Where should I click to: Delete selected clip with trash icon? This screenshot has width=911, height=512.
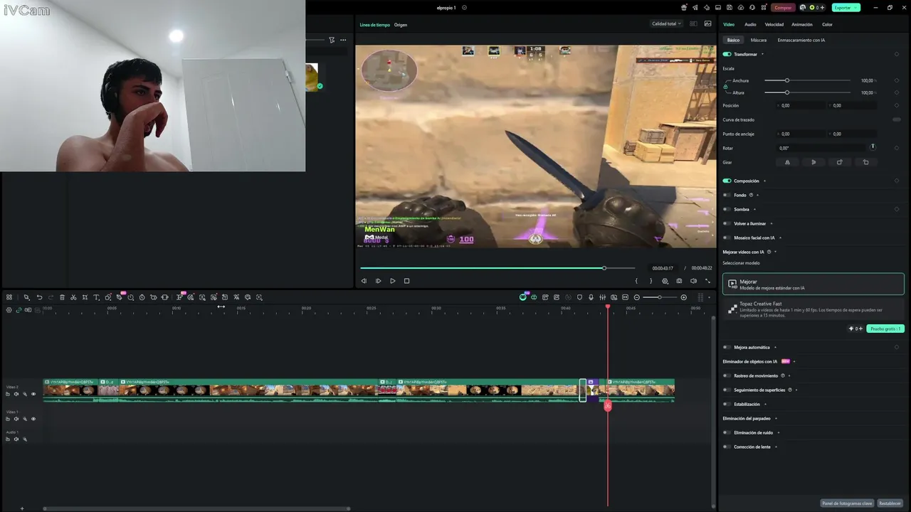(x=62, y=297)
